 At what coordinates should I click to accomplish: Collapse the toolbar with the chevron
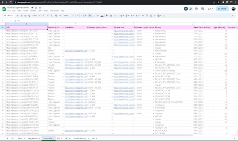(x=232, y=15)
